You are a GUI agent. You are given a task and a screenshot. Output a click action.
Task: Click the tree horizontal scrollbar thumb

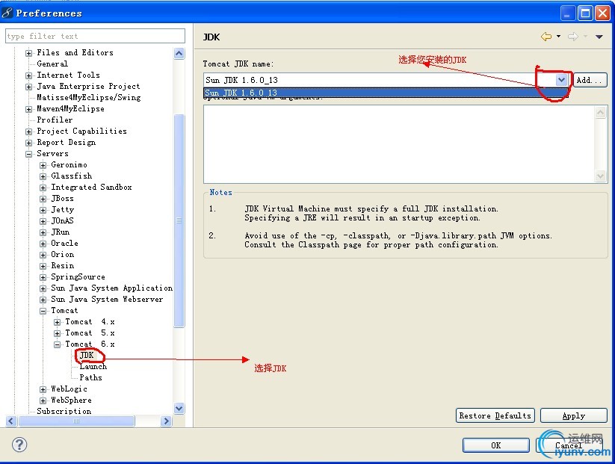pyautogui.click(x=76, y=421)
